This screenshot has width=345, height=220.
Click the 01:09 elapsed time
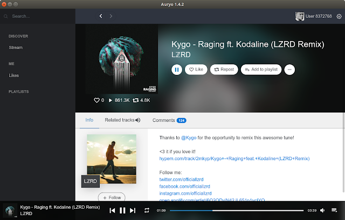click(161, 210)
